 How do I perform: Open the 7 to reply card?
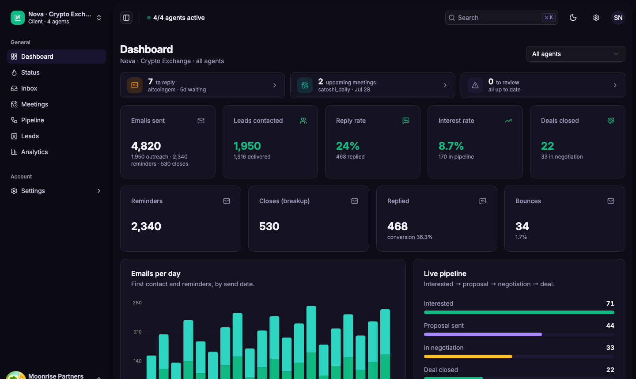click(202, 85)
